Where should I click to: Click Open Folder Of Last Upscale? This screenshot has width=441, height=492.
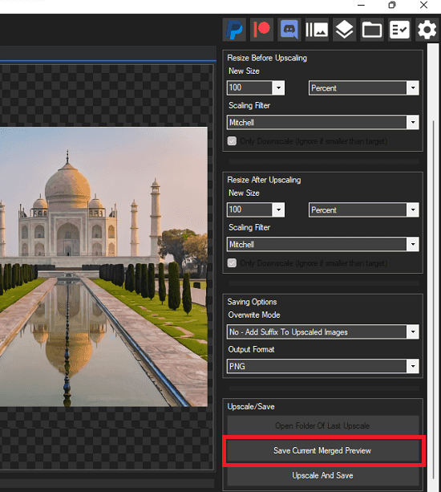click(323, 426)
